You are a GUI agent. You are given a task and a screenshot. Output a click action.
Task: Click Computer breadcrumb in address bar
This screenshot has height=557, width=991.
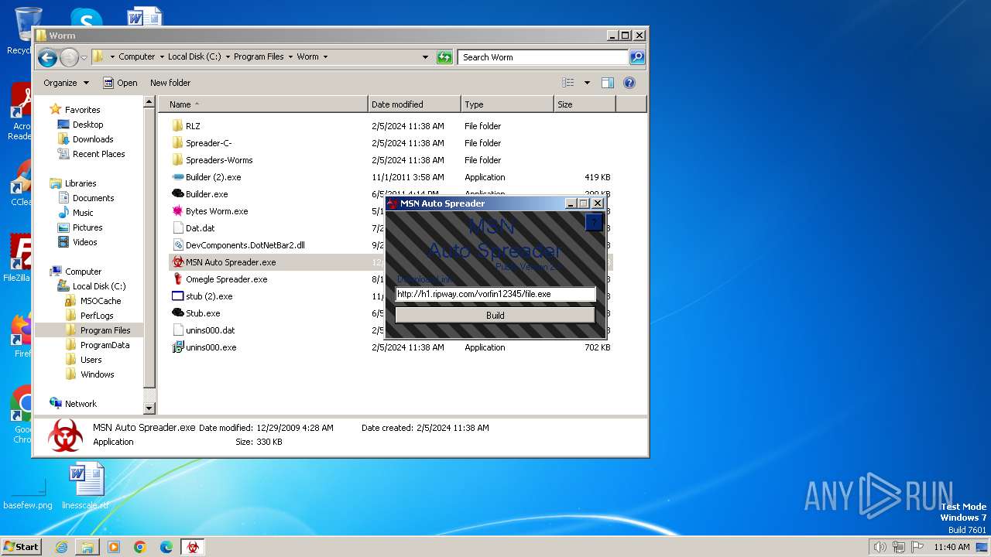136,57
